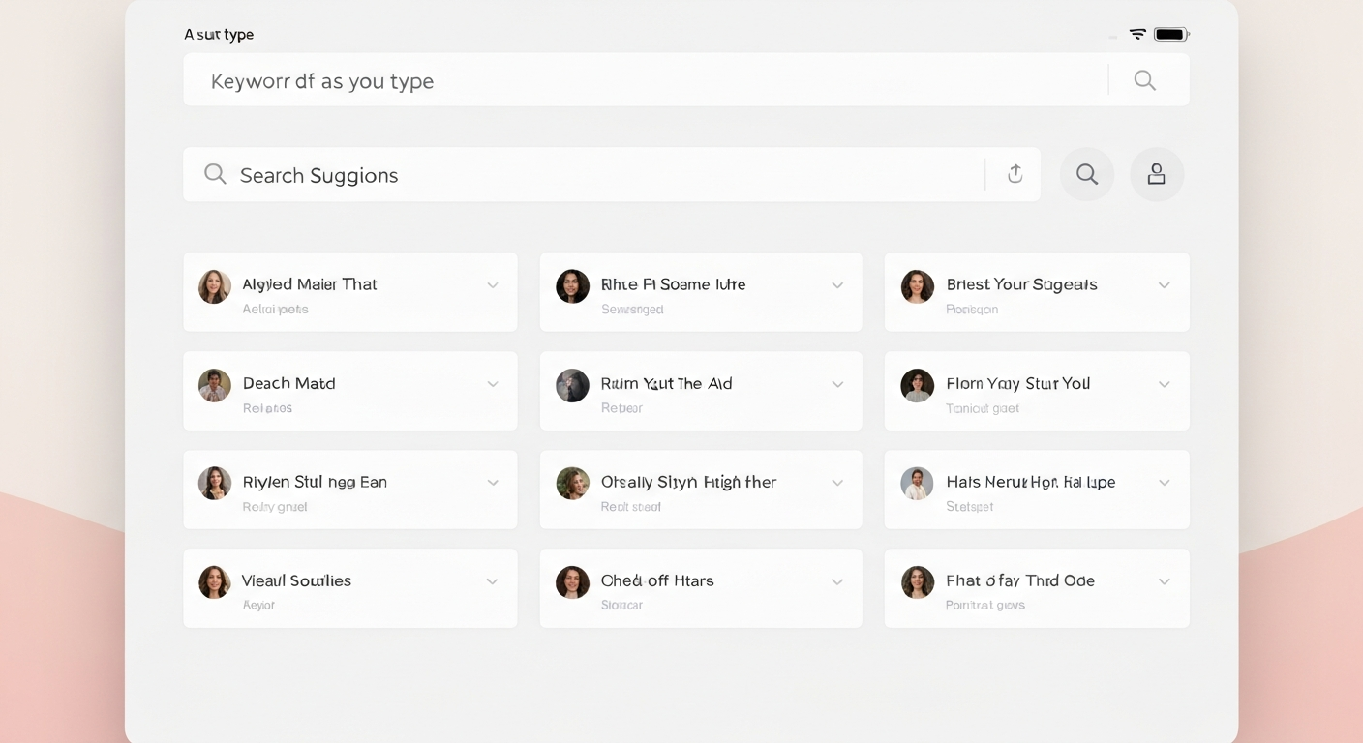
Task: Expand the Alyied Maier That card chevron
Action: coord(492,285)
